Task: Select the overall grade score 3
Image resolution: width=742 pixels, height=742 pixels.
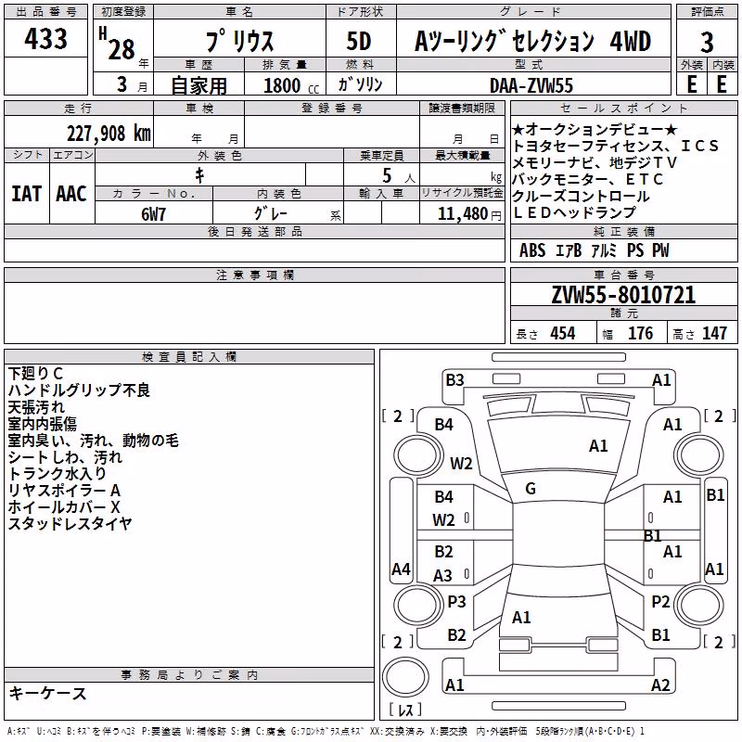Action: [707, 43]
